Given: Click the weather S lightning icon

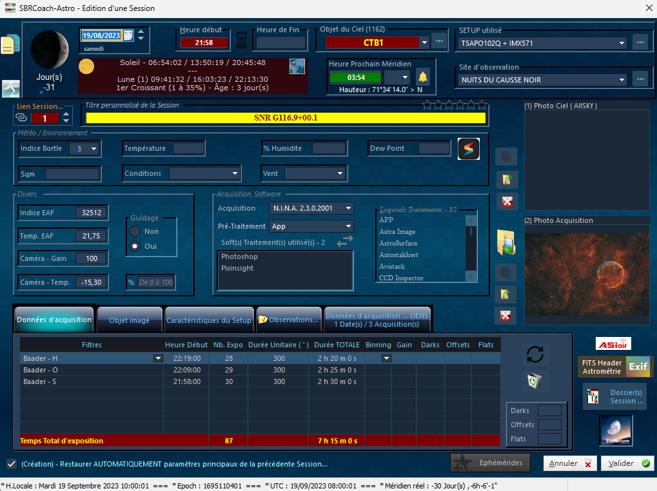Looking at the screenshot, I should pyautogui.click(x=469, y=149).
